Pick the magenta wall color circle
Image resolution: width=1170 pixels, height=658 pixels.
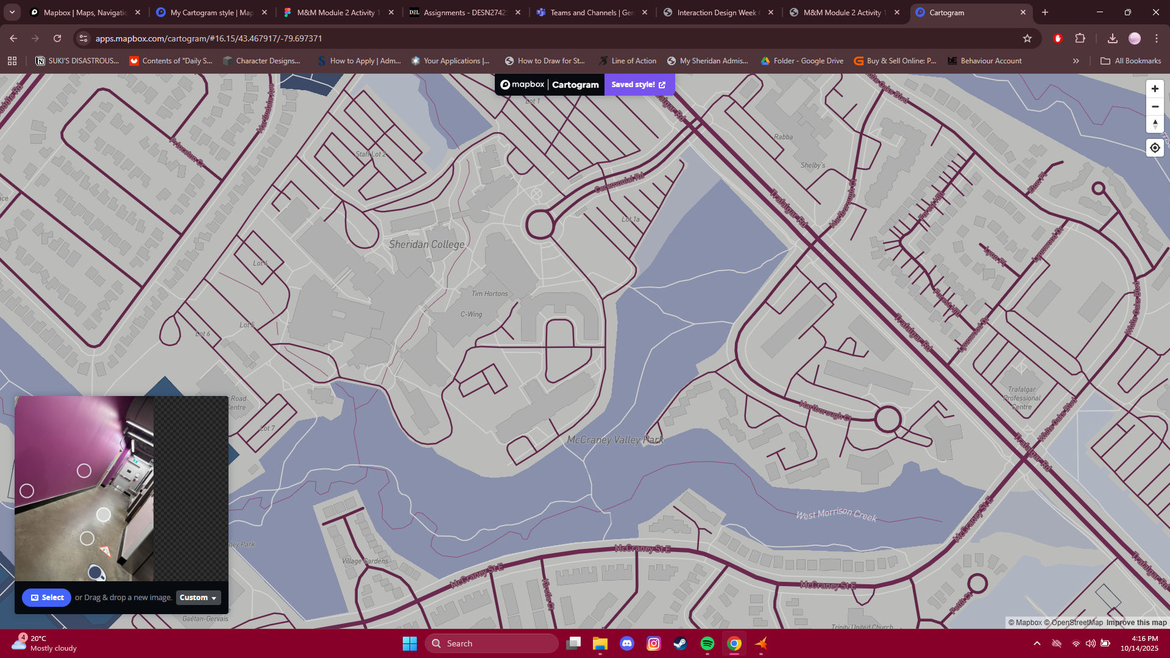click(84, 471)
